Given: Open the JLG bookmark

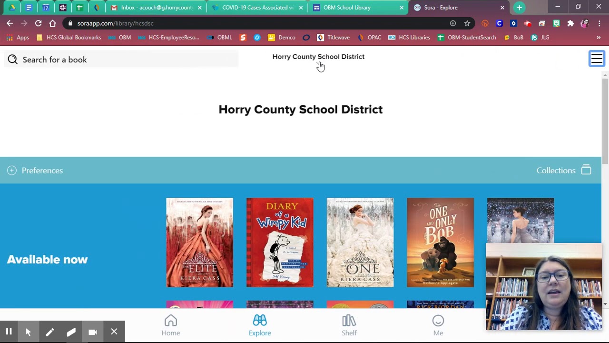Looking at the screenshot, I should click(540, 38).
